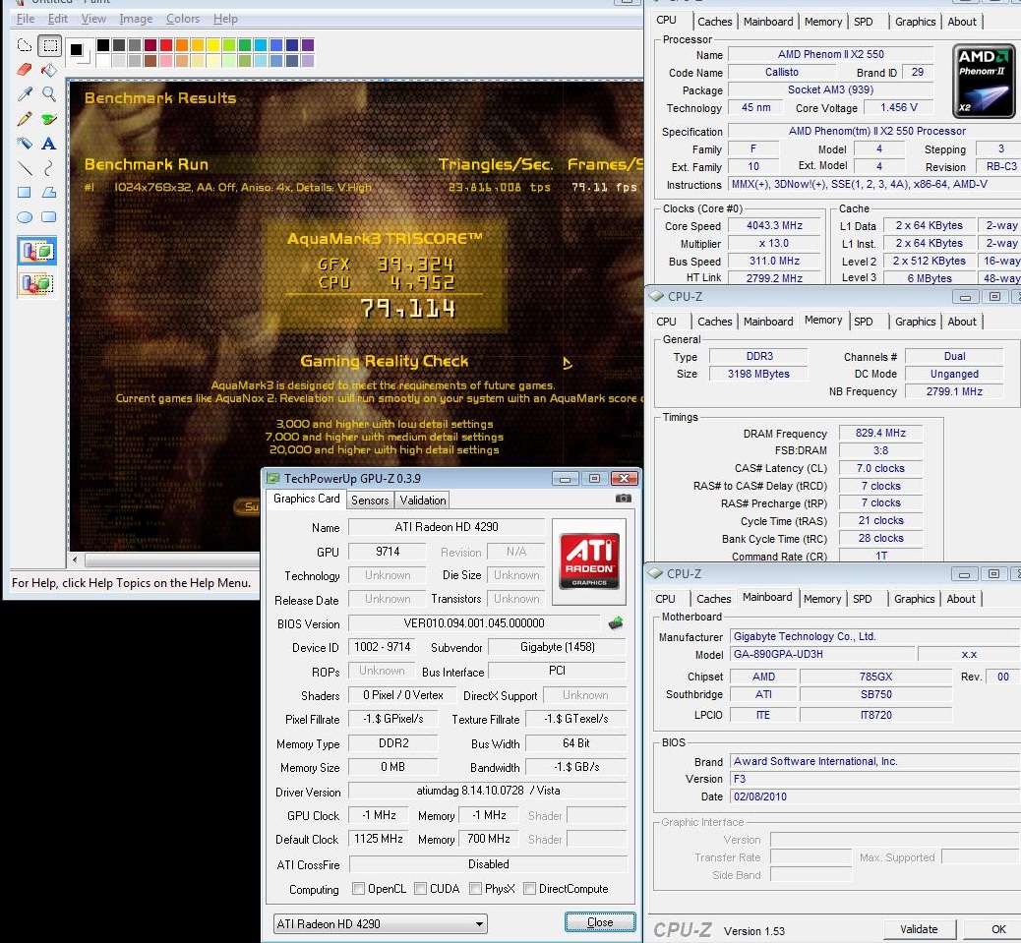Select the Pencil tool
This screenshot has width=1021, height=943.
point(25,119)
